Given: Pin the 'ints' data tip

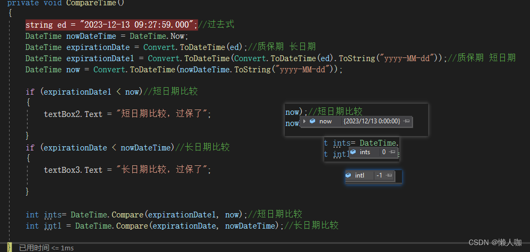Looking at the screenshot, I should coord(392,152).
